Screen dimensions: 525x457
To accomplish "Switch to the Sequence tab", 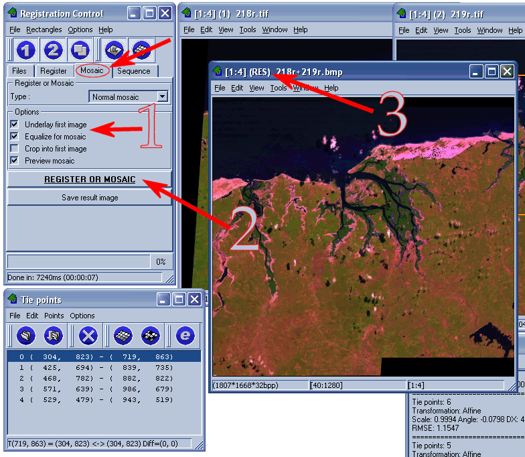I will click(x=134, y=71).
